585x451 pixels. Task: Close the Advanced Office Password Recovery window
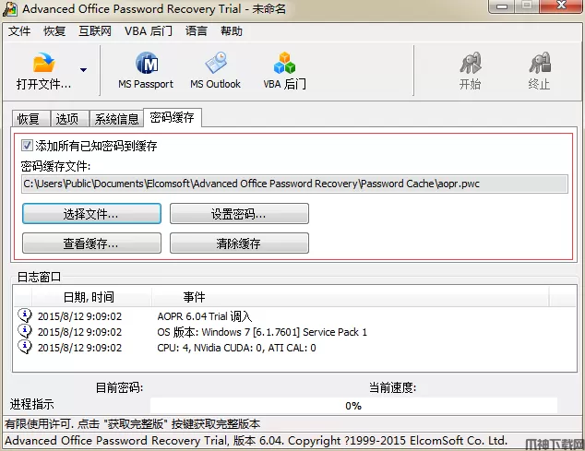pos(561,6)
